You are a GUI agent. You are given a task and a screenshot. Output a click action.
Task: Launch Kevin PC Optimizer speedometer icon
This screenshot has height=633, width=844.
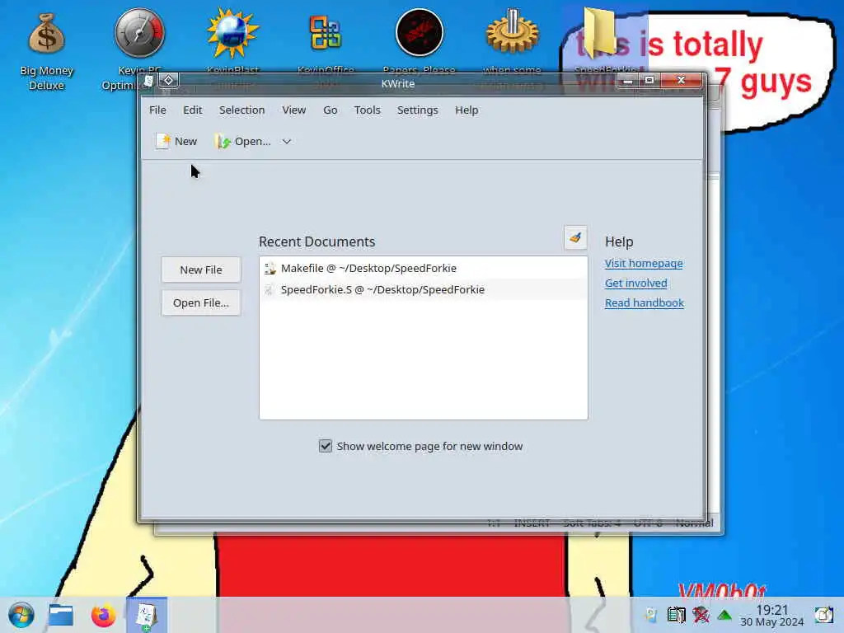pyautogui.click(x=139, y=33)
